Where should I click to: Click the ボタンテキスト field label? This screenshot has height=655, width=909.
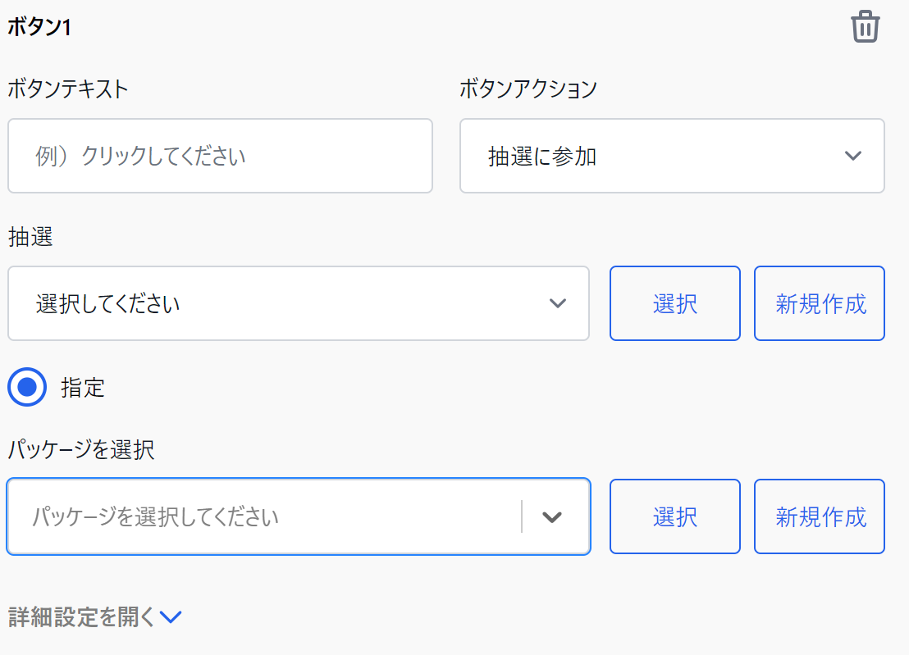(68, 89)
